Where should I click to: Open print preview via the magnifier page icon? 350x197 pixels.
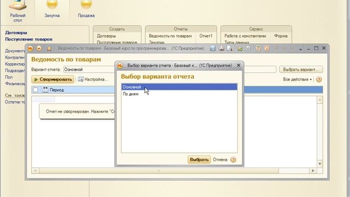click(230, 48)
